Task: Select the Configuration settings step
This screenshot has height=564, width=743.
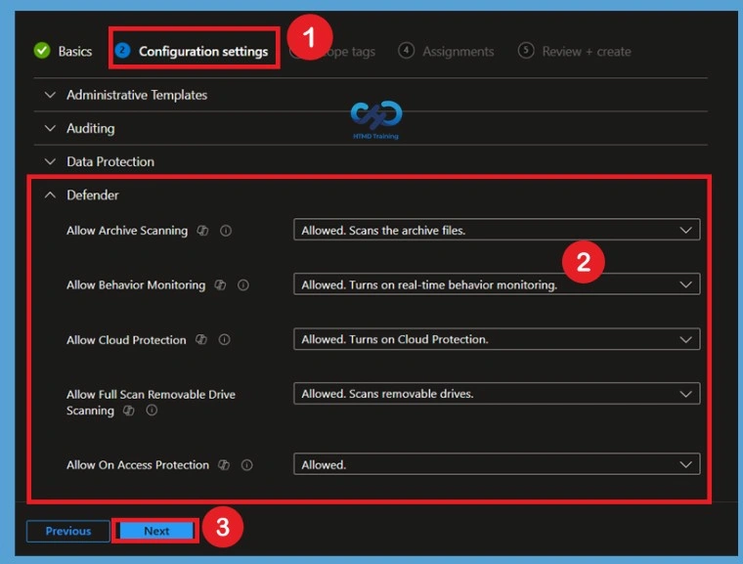Action: [192, 51]
